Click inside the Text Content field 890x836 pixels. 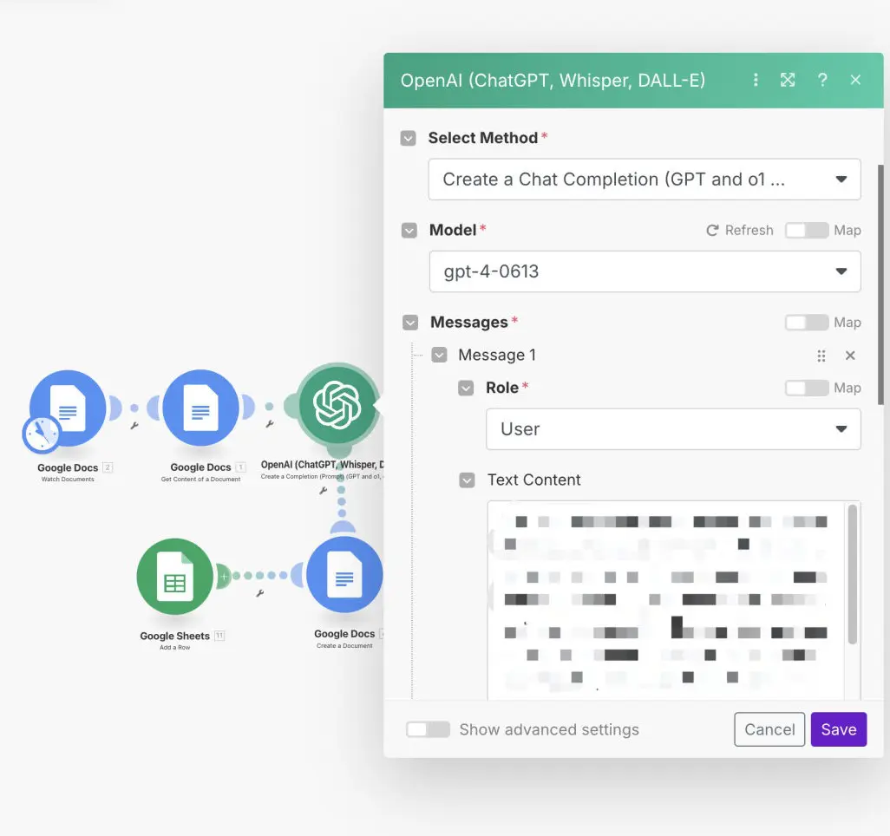tap(664, 598)
